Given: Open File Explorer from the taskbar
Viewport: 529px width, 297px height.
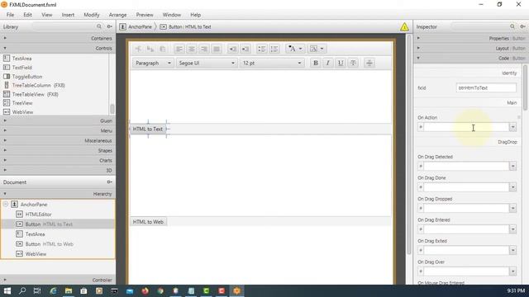Looking at the screenshot, I should pos(69,290).
